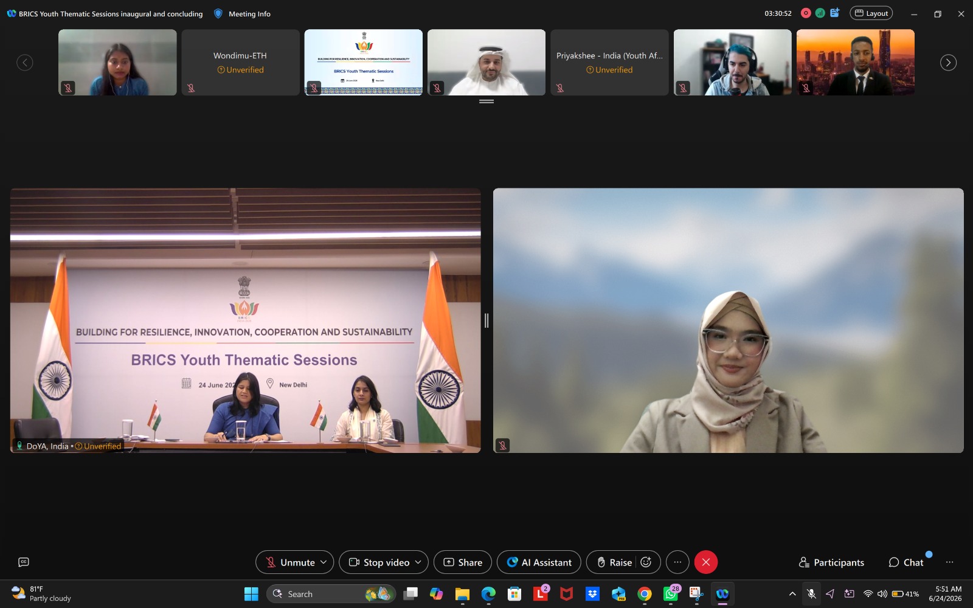The image size is (973, 608).
Task: Click the Webex icon in the taskbar
Action: (x=722, y=594)
